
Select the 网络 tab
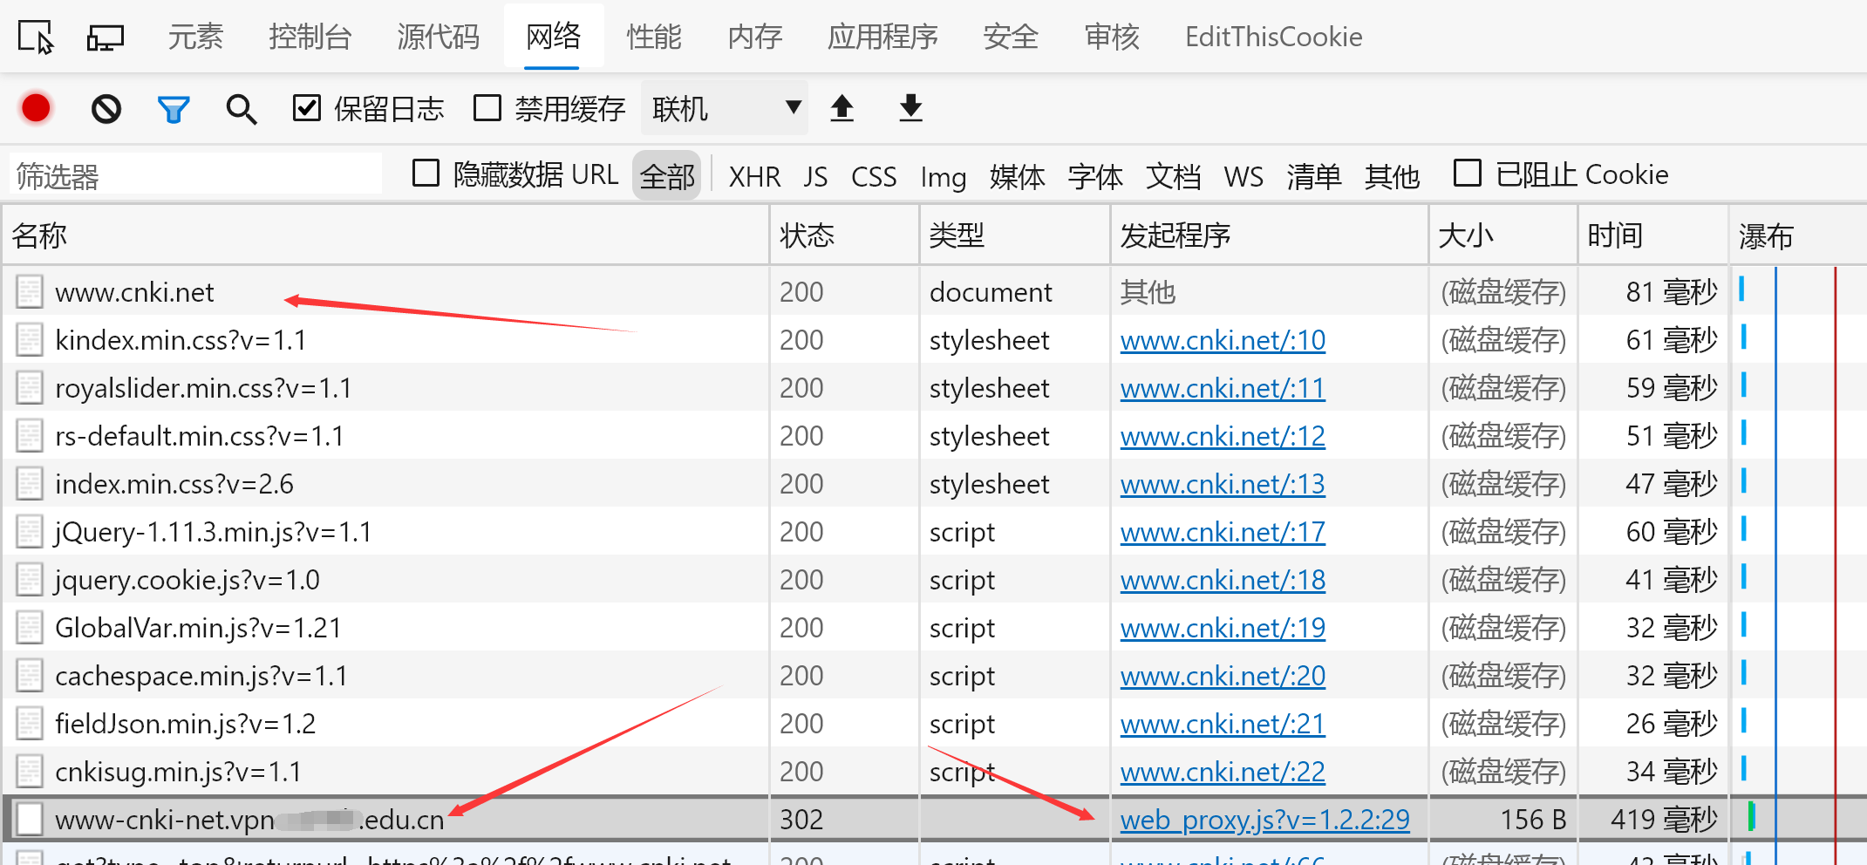[553, 37]
